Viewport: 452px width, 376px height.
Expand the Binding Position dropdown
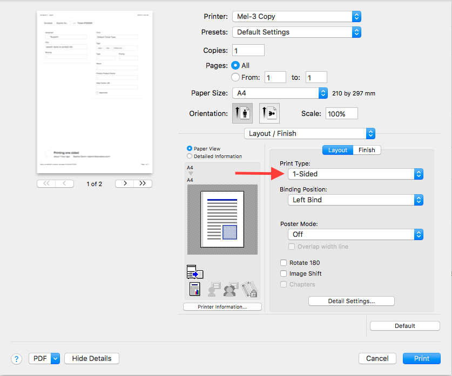click(355, 200)
